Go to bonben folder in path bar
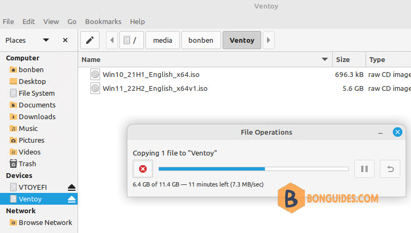Image resolution: width=411 pixels, height=233 pixels. click(201, 40)
